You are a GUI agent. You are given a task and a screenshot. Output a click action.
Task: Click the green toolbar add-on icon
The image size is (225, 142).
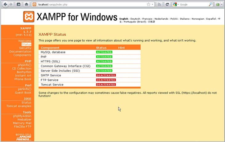[x=218, y=4]
